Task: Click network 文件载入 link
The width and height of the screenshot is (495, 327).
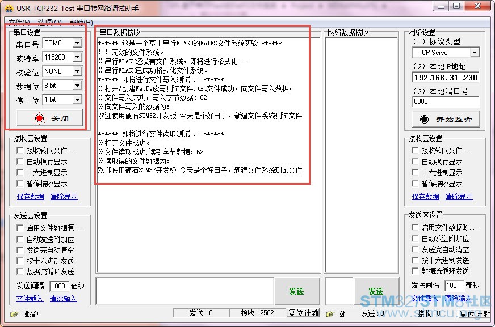Action: point(425,298)
